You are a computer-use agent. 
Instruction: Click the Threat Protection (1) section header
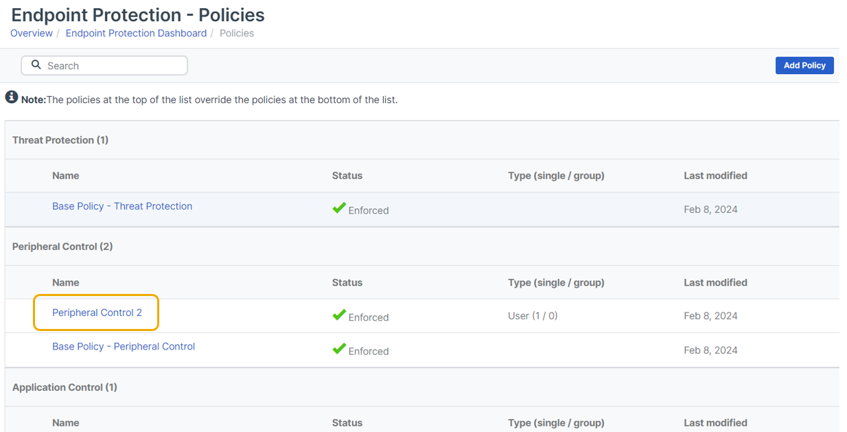point(60,140)
